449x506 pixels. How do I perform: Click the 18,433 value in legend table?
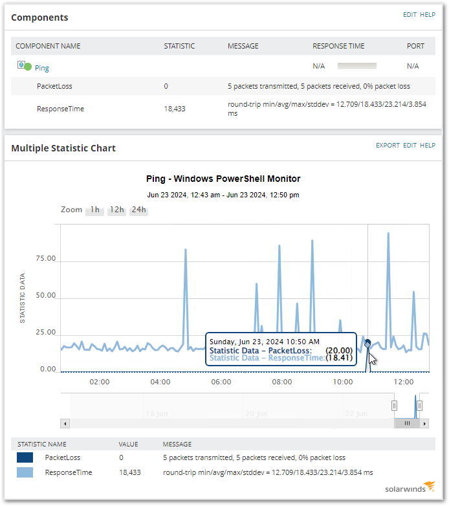130,472
